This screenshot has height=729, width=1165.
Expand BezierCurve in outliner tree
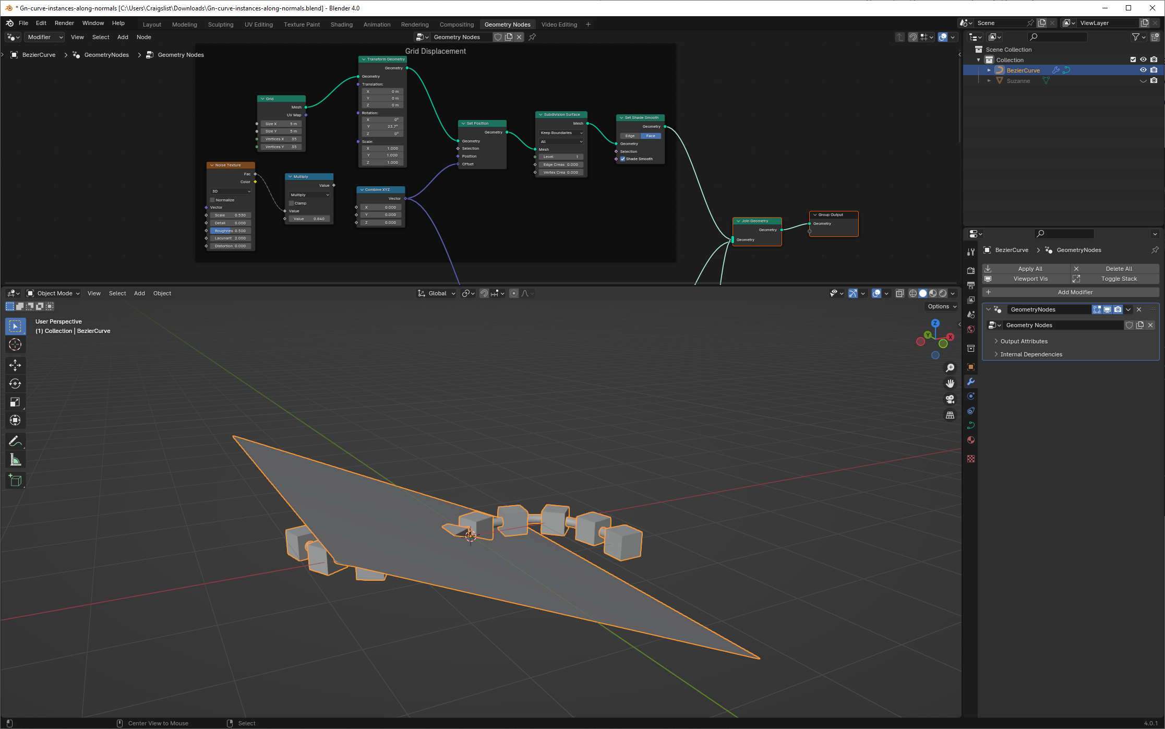[989, 70]
